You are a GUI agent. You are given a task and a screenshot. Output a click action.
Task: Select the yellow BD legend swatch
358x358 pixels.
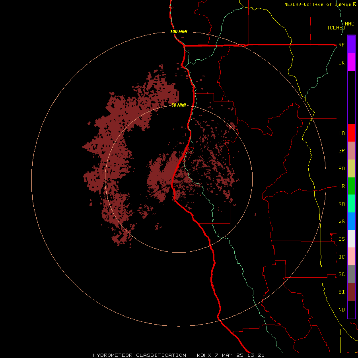coord(351,169)
